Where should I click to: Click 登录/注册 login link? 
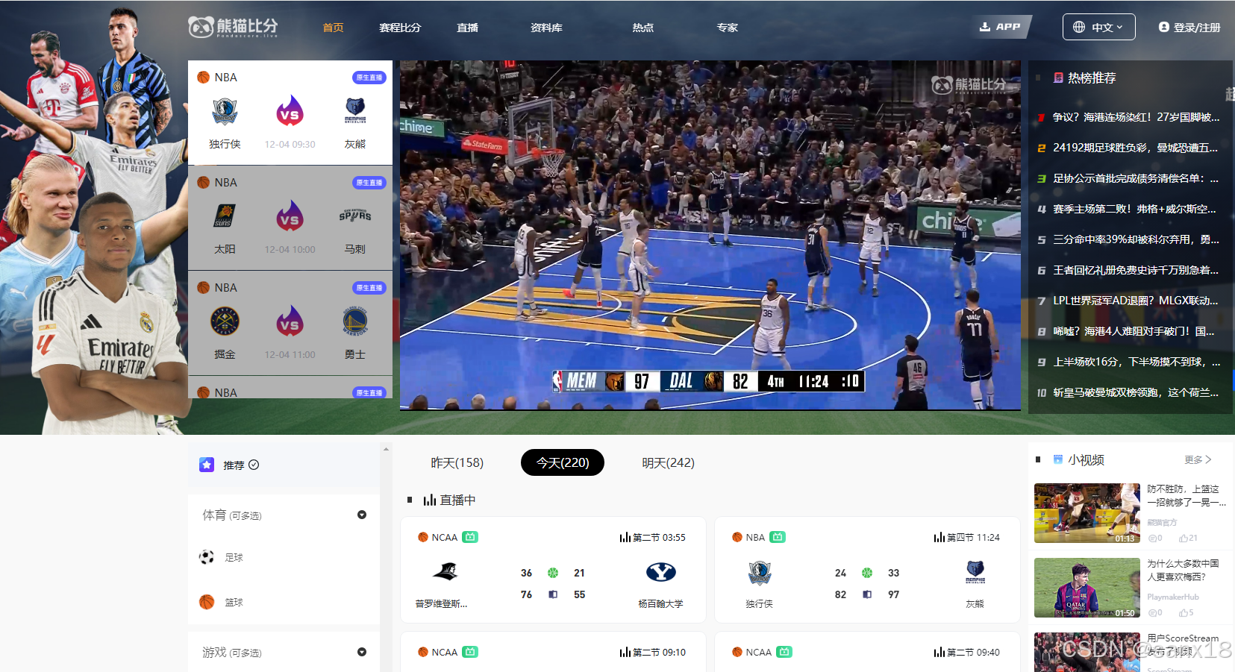[x=1189, y=28]
